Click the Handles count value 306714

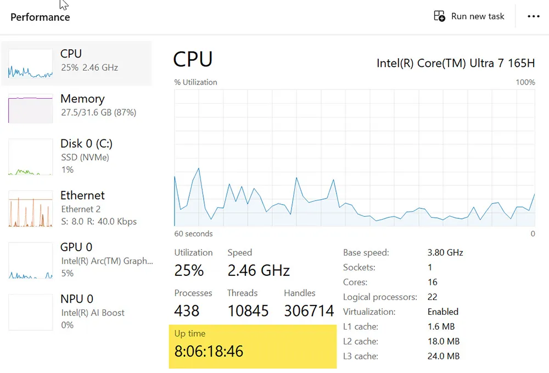(309, 310)
